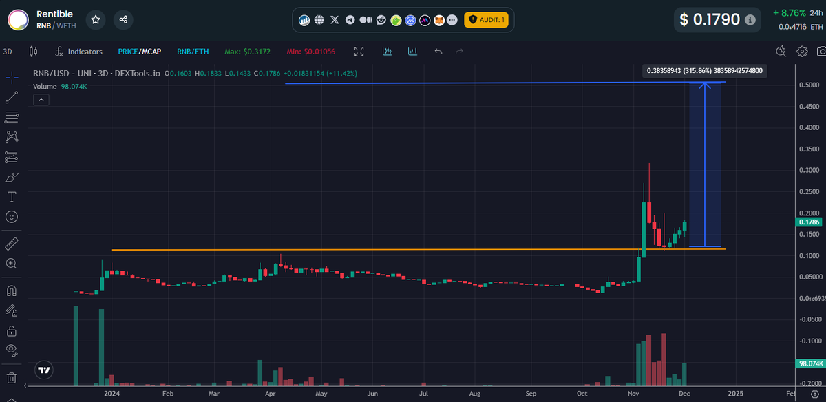Open time axis settings gear
Image resolution: width=826 pixels, height=402 pixels.
coord(814,394)
